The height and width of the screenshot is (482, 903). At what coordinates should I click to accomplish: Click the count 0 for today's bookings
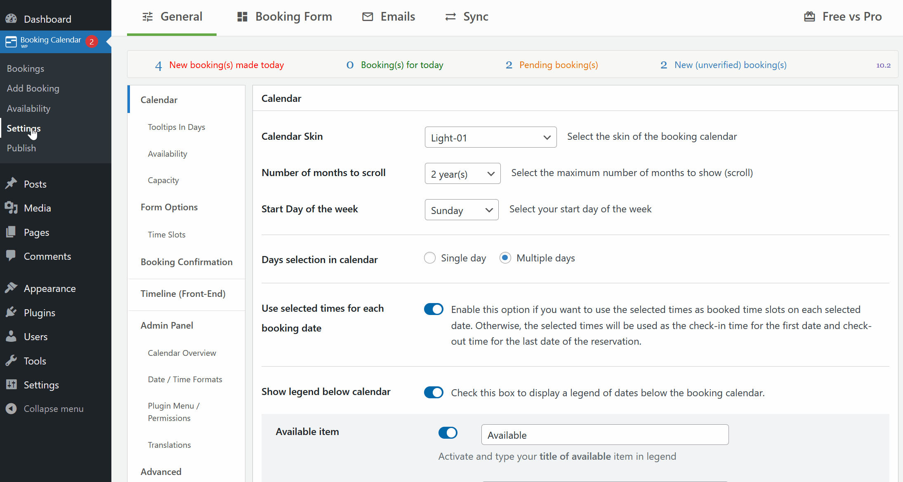(x=350, y=65)
